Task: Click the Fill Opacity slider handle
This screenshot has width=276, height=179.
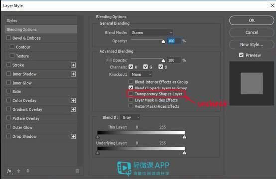Action: tap(163, 61)
